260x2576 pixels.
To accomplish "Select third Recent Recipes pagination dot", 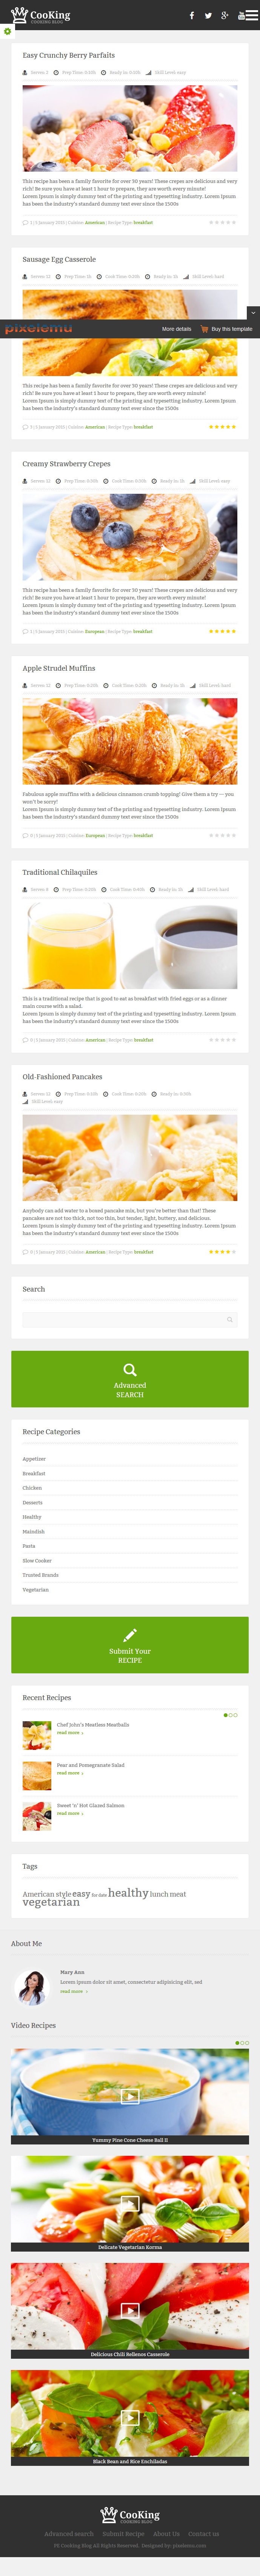I will (235, 1715).
